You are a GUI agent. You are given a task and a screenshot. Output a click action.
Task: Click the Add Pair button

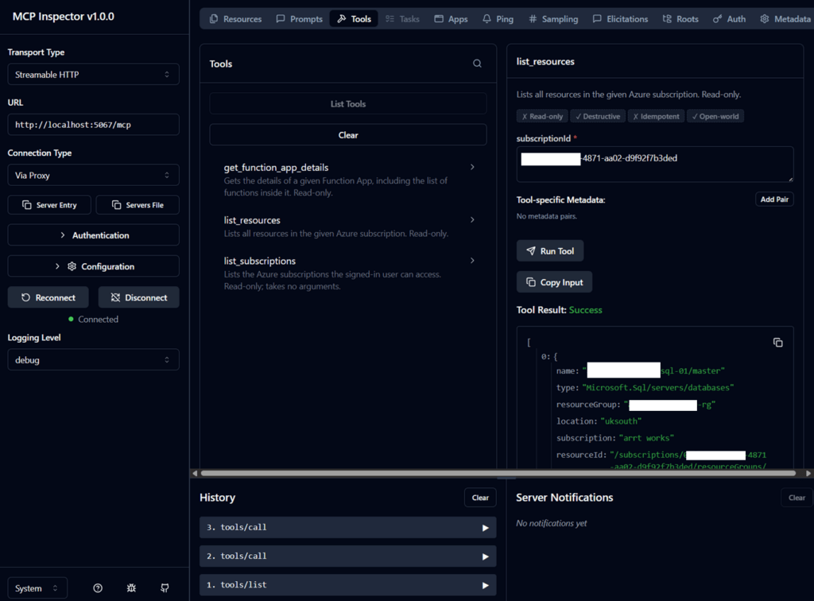[x=774, y=200]
